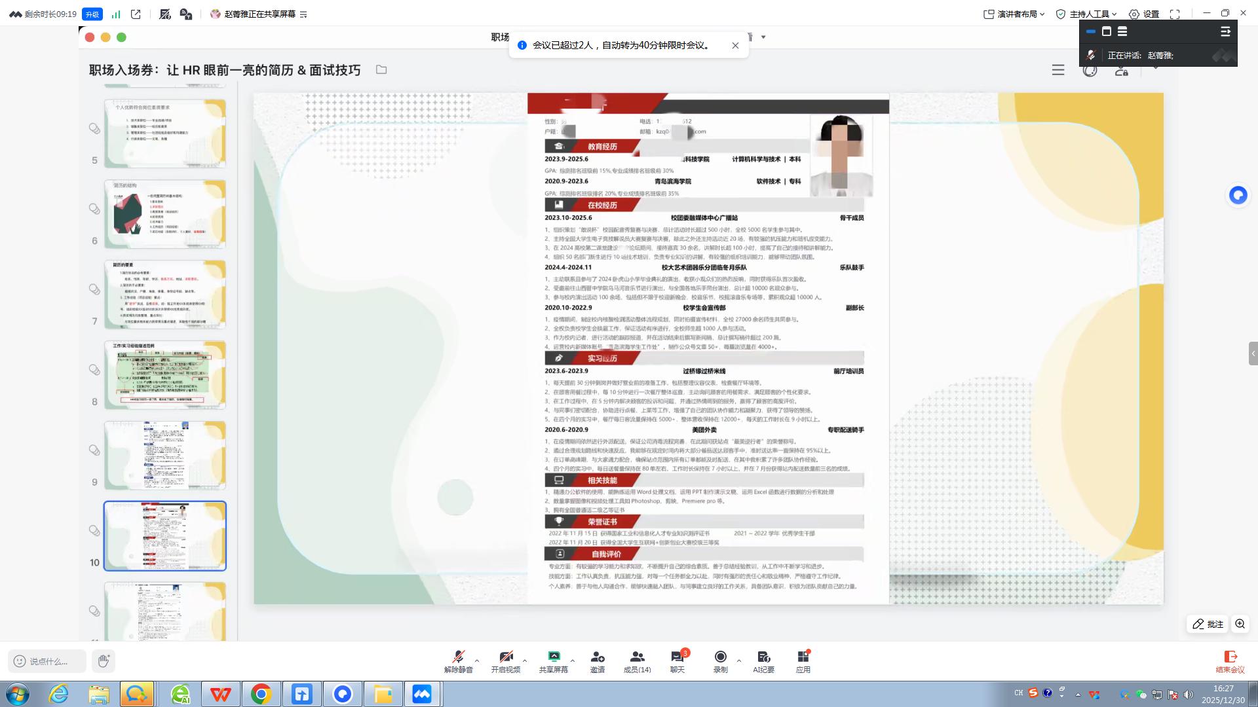The width and height of the screenshot is (1258, 707).
Task: Start recording with the 录制 icon
Action: [x=720, y=661]
